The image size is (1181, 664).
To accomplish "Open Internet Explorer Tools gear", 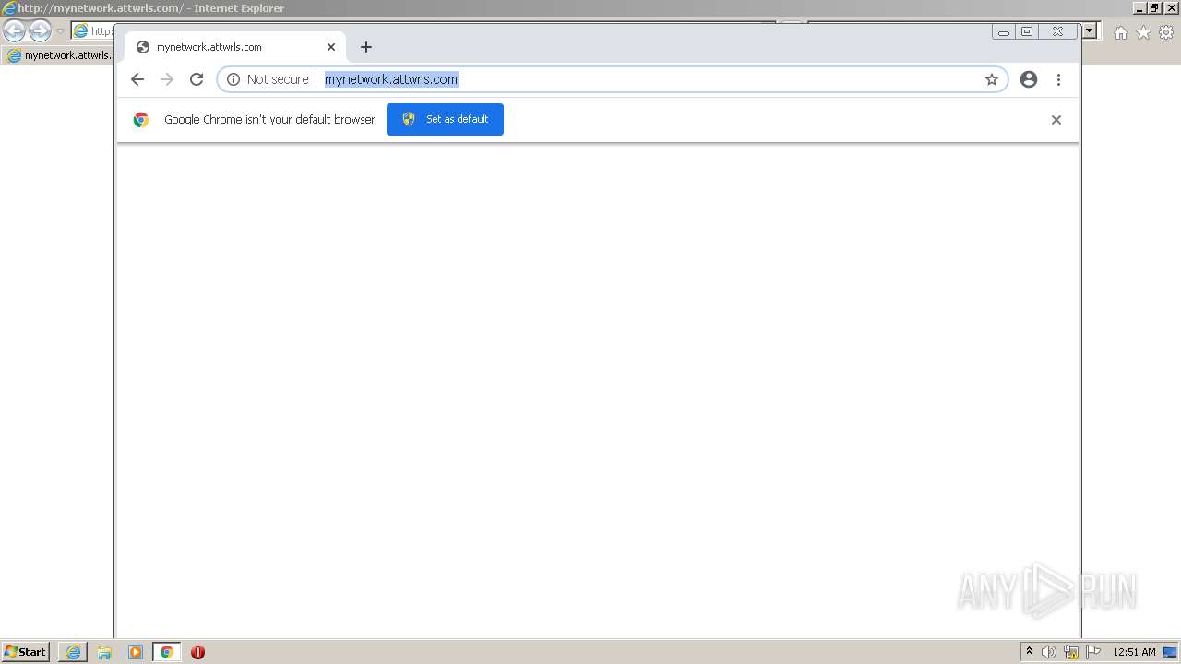I will [x=1166, y=32].
